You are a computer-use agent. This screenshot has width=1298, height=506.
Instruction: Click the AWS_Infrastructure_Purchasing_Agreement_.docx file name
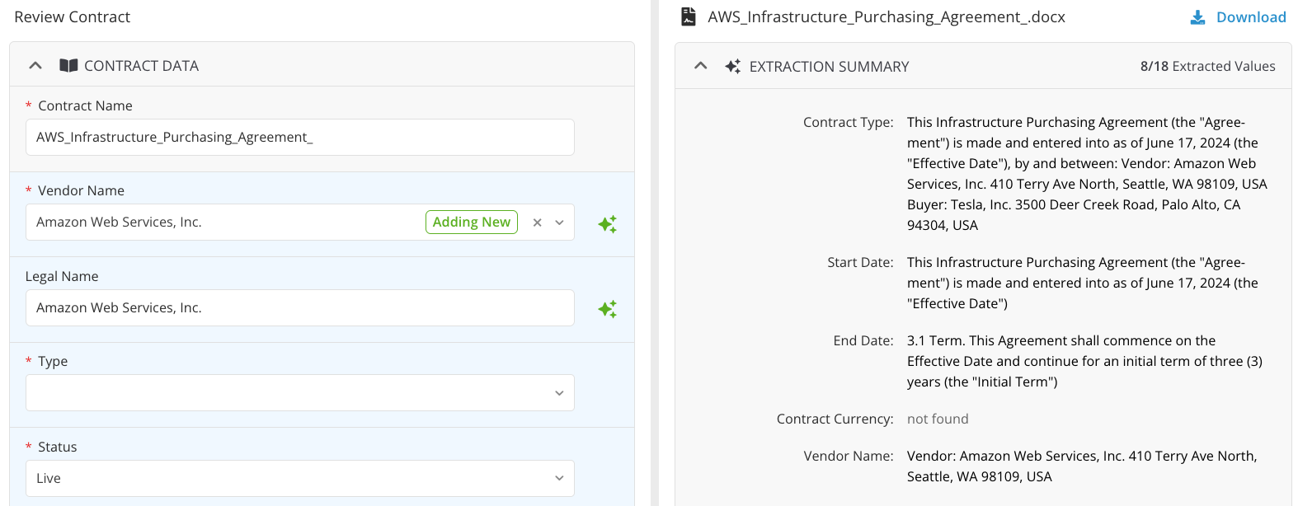886,16
